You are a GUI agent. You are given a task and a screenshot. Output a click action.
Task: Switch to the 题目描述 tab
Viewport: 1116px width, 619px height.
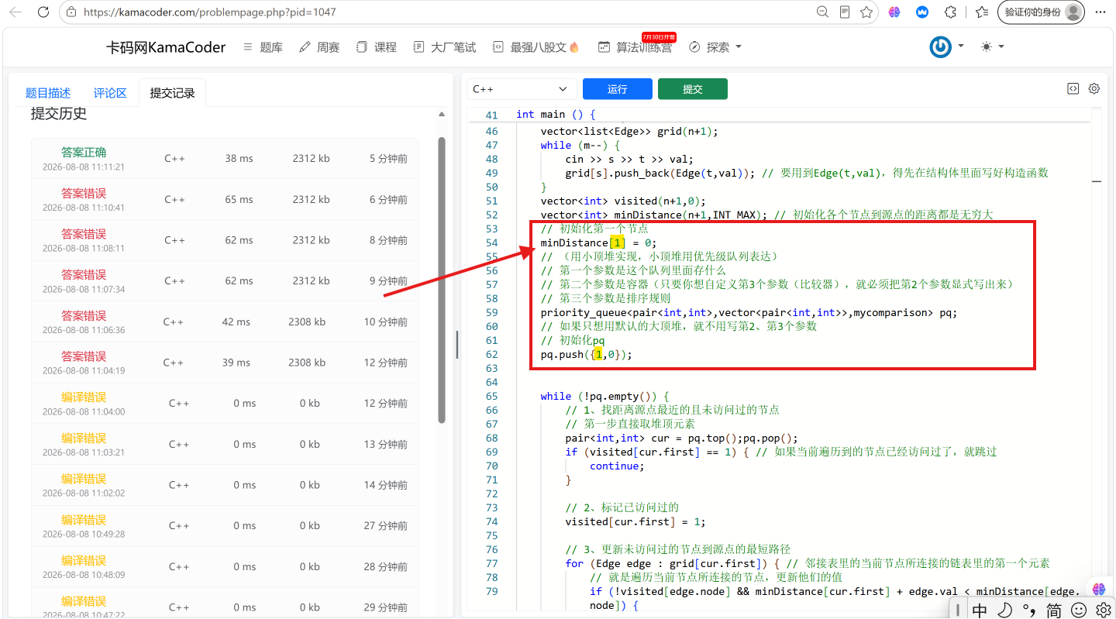coord(48,93)
